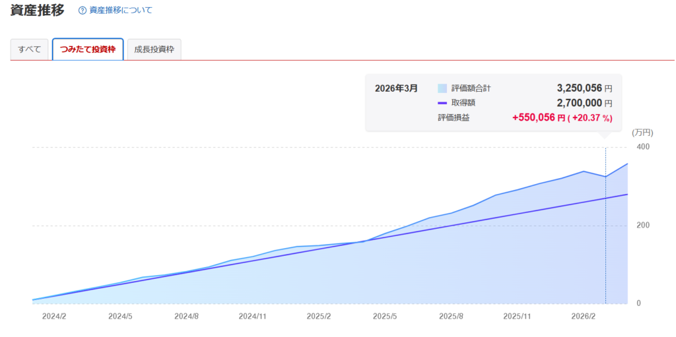Click the purple 取得額 legend line icon
The height and width of the screenshot is (337, 676).
442,104
